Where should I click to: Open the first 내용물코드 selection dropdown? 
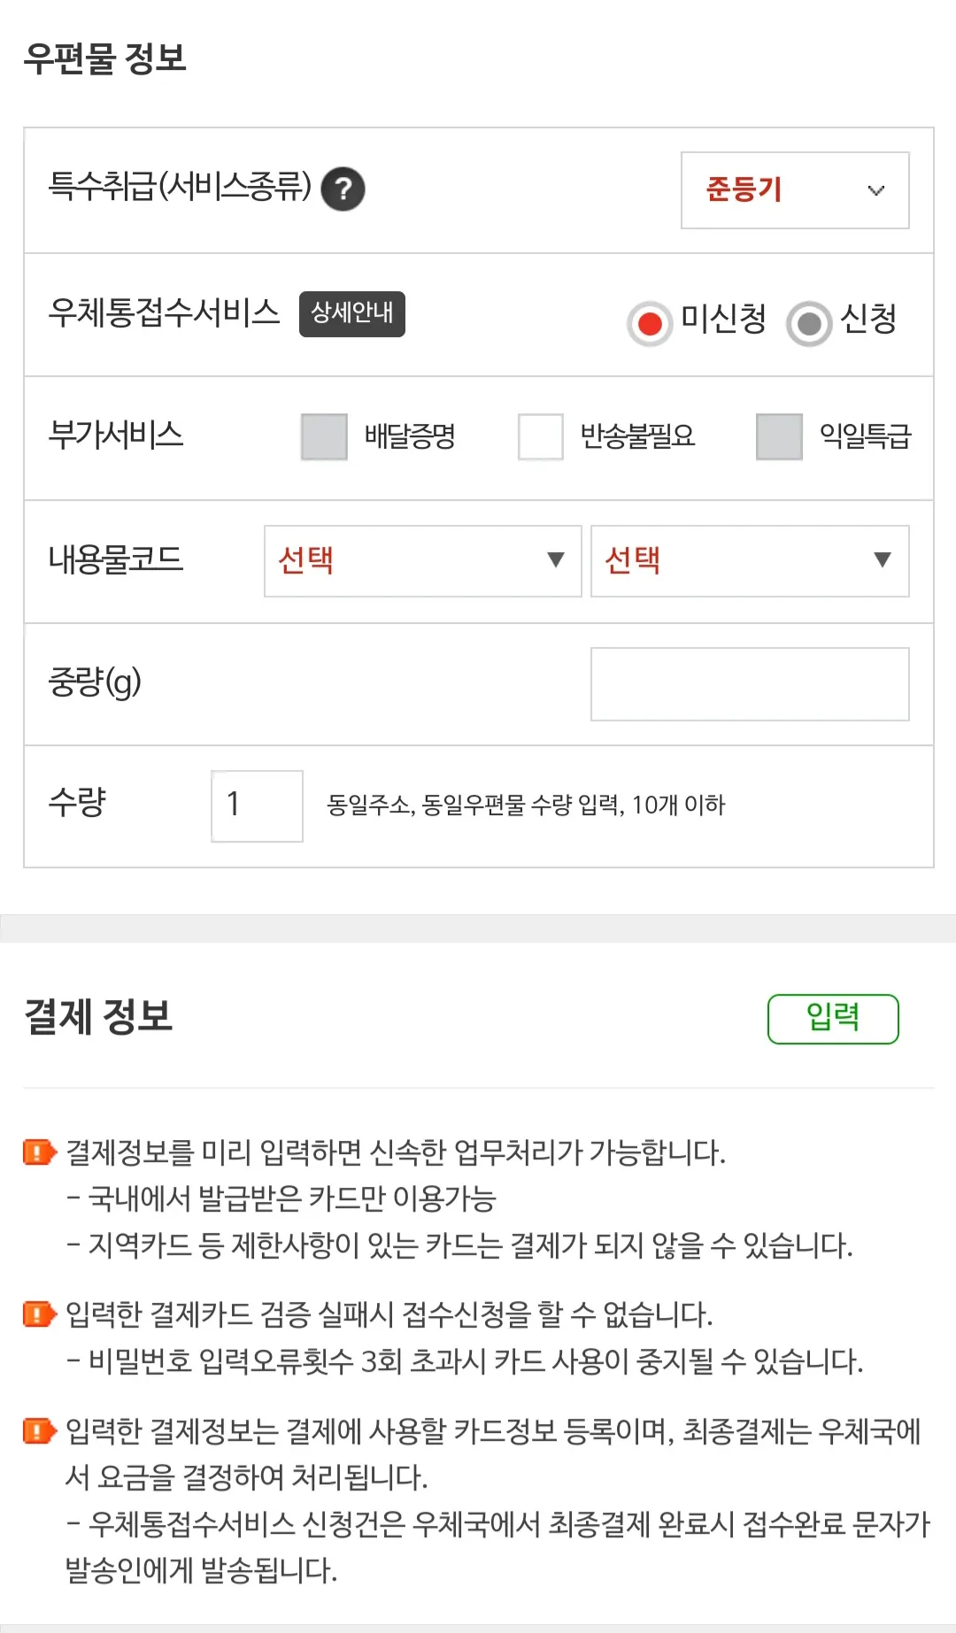point(422,560)
